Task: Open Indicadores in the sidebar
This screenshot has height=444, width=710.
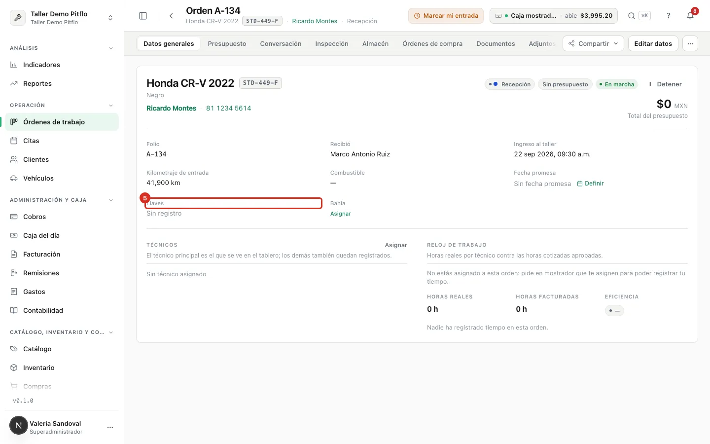Action: point(62,65)
